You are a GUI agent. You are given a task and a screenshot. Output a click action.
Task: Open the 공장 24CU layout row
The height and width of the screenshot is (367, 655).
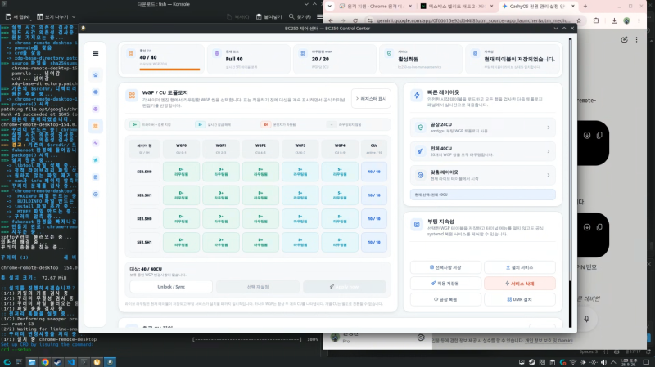pyautogui.click(x=483, y=128)
